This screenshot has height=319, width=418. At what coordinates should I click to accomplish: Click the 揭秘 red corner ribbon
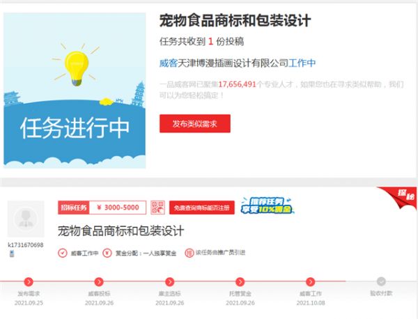400,196
